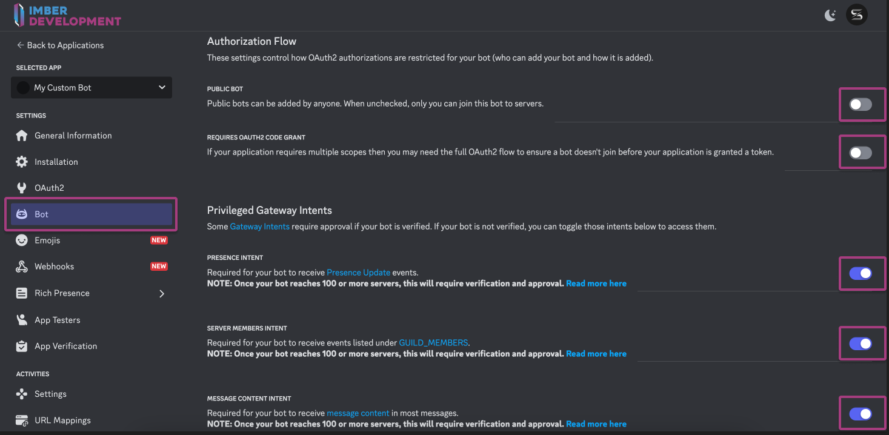The image size is (889, 435).
Task: Click the General Information home icon
Action: tap(22, 136)
